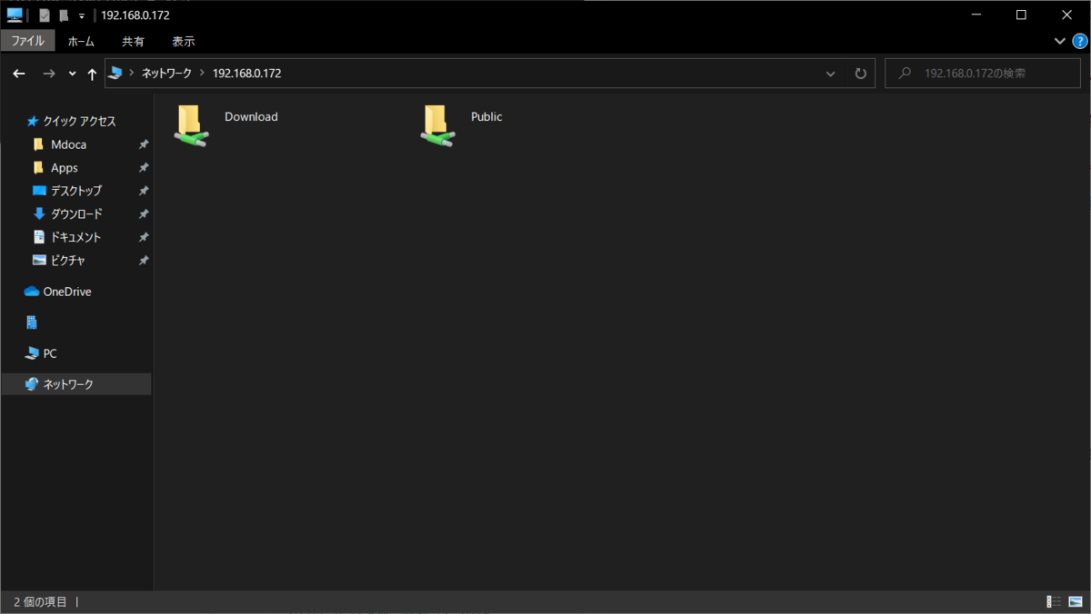
Task: Select ピクチャ in the navigation pane
Action: pyautogui.click(x=67, y=261)
